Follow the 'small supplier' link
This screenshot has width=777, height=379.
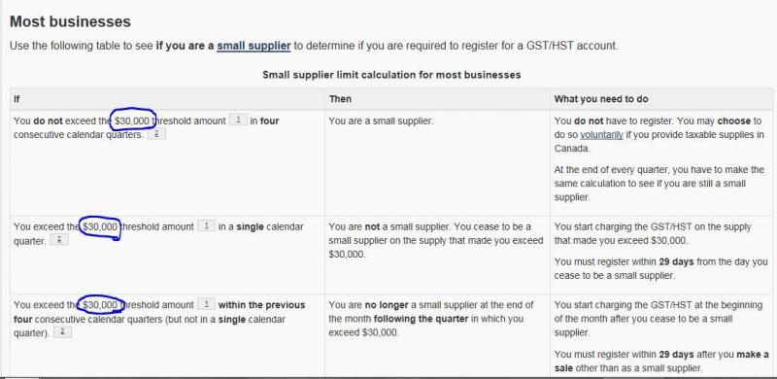253,46
